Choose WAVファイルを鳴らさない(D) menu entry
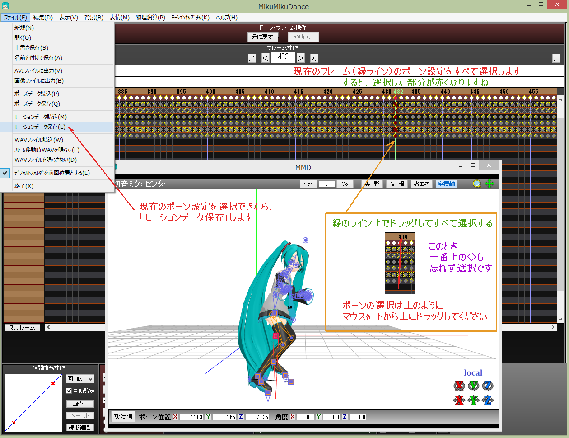Image resolution: width=569 pixels, height=438 pixels. (x=57, y=160)
